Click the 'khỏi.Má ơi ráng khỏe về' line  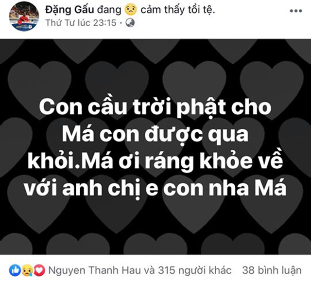coord(155,162)
